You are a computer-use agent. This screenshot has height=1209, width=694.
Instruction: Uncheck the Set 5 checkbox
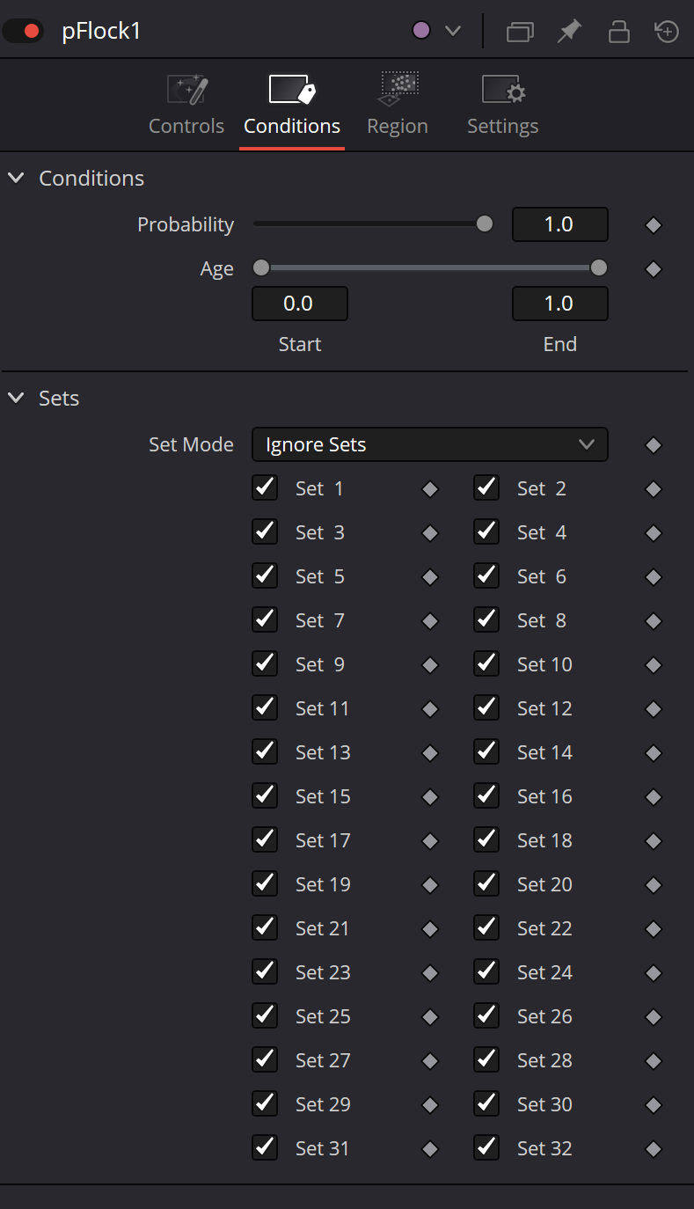coord(265,575)
